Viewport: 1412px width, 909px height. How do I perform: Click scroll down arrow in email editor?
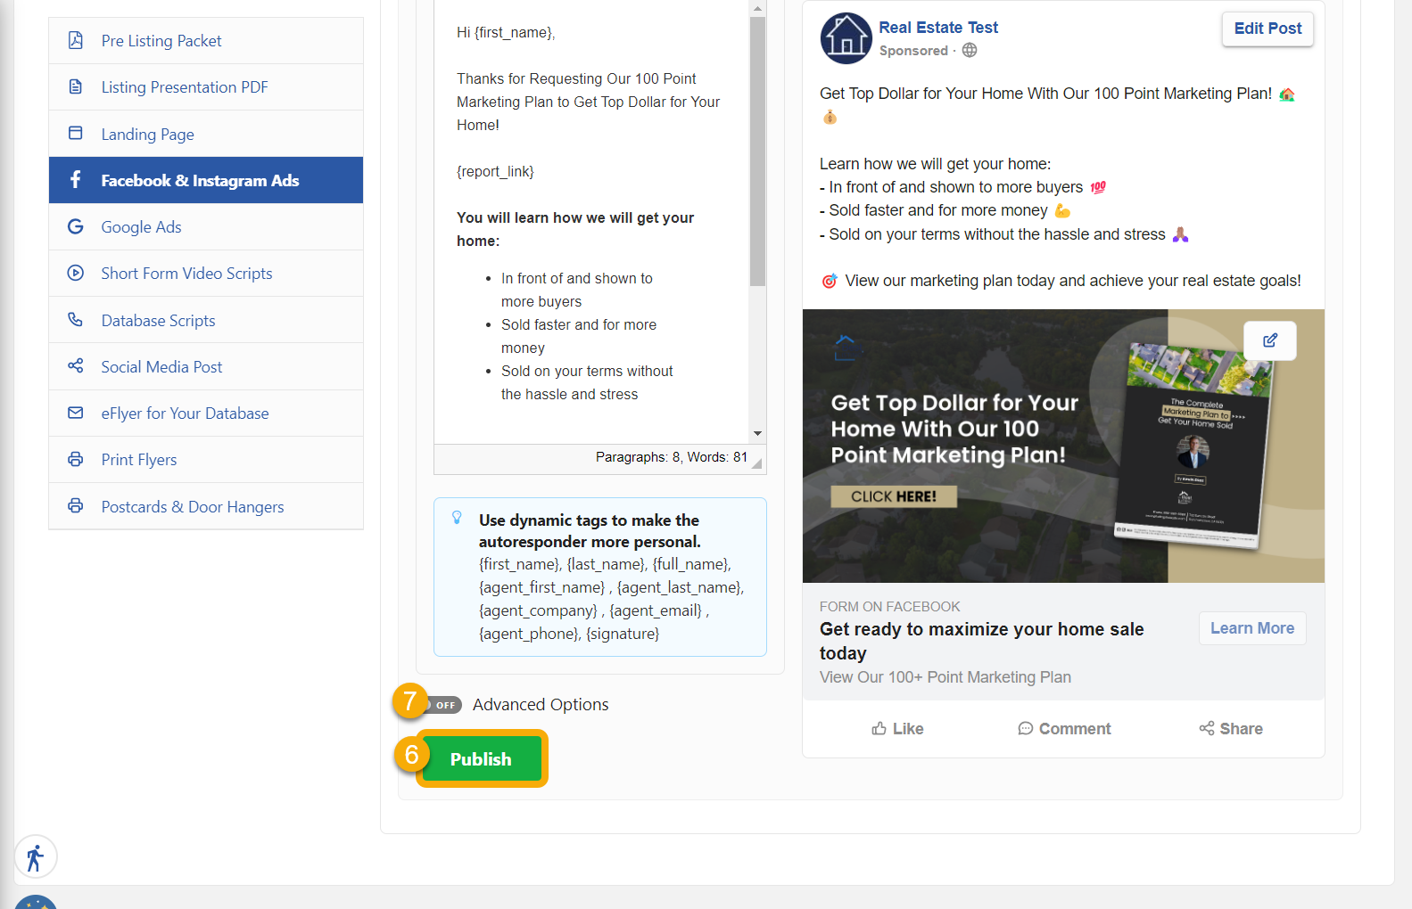(757, 434)
